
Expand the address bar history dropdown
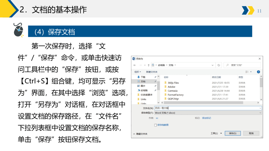(212, 65)
